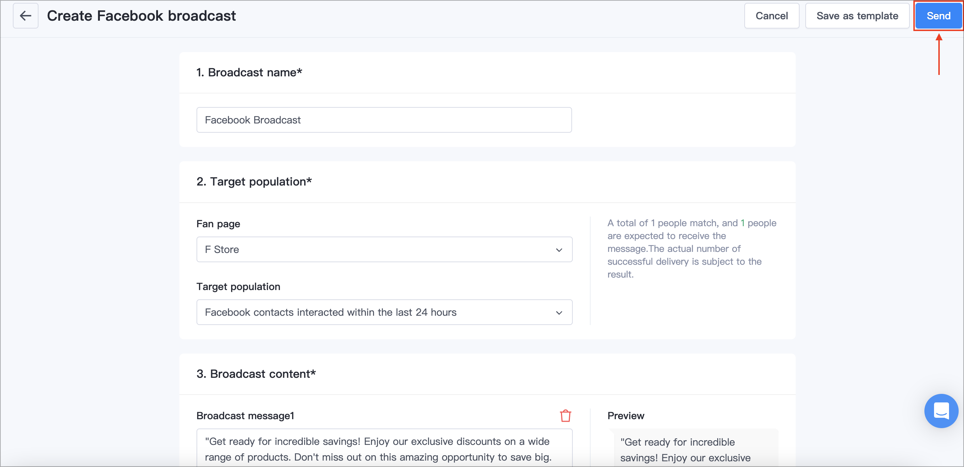Screen dimensions: 964x467
Task: Click the 'Broadcast message1' label
Action: [x=245, y=416]
